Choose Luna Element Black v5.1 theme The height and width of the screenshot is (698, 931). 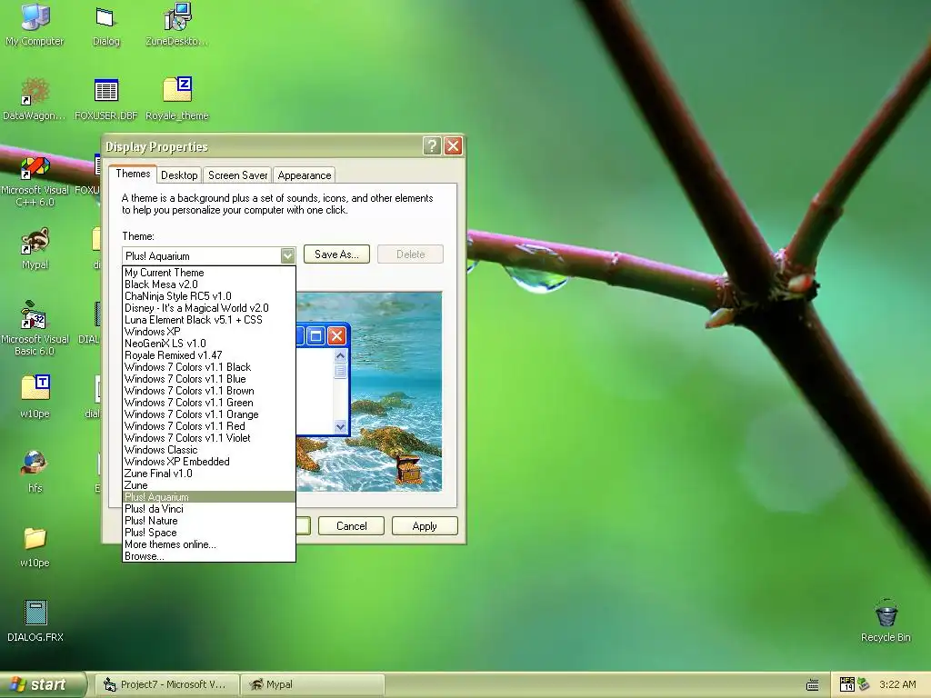pyautogui.click(x=209, y=320)
